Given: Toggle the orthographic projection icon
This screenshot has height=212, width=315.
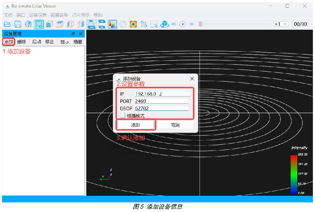Looking at the screenshot, I should (102, 24).
